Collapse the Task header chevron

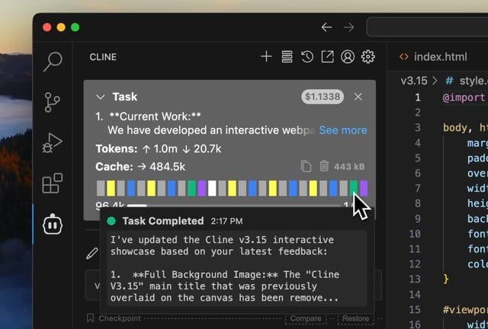coord(100,97)
